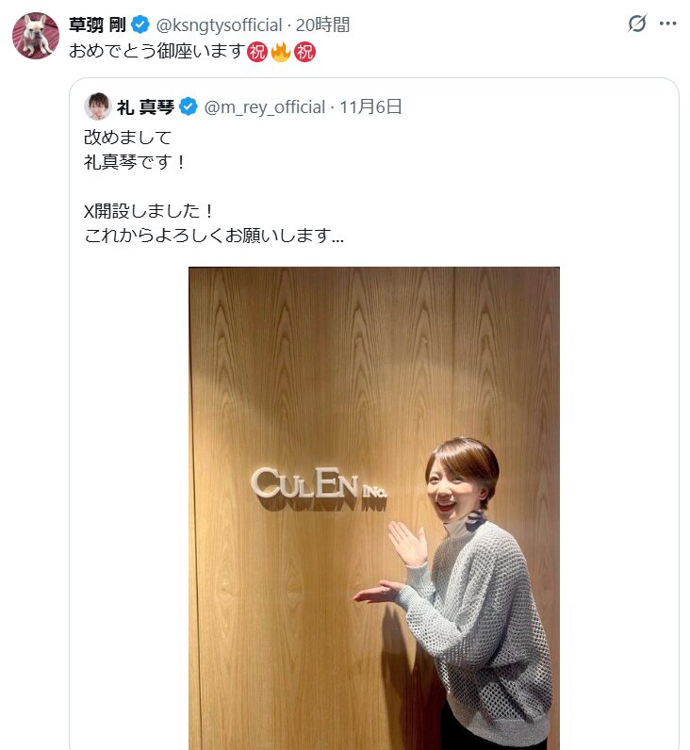
Task: Open the quoted post at 改めまして text
Action: 127,138
